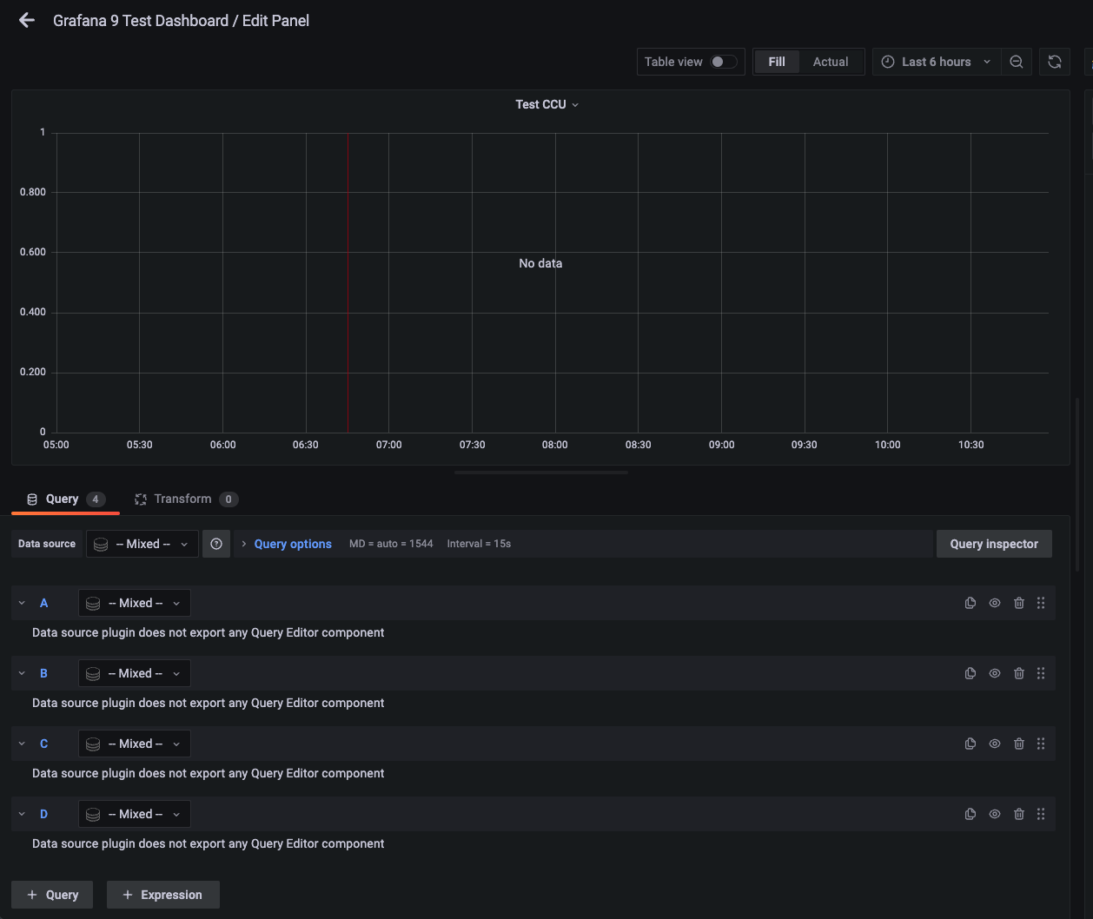Open the Mixed data source dropdown
1093x919 pixels.
point(142,543)
